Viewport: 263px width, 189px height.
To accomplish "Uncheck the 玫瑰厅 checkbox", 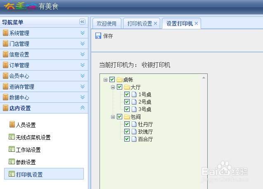I will (x=127, y=131).
